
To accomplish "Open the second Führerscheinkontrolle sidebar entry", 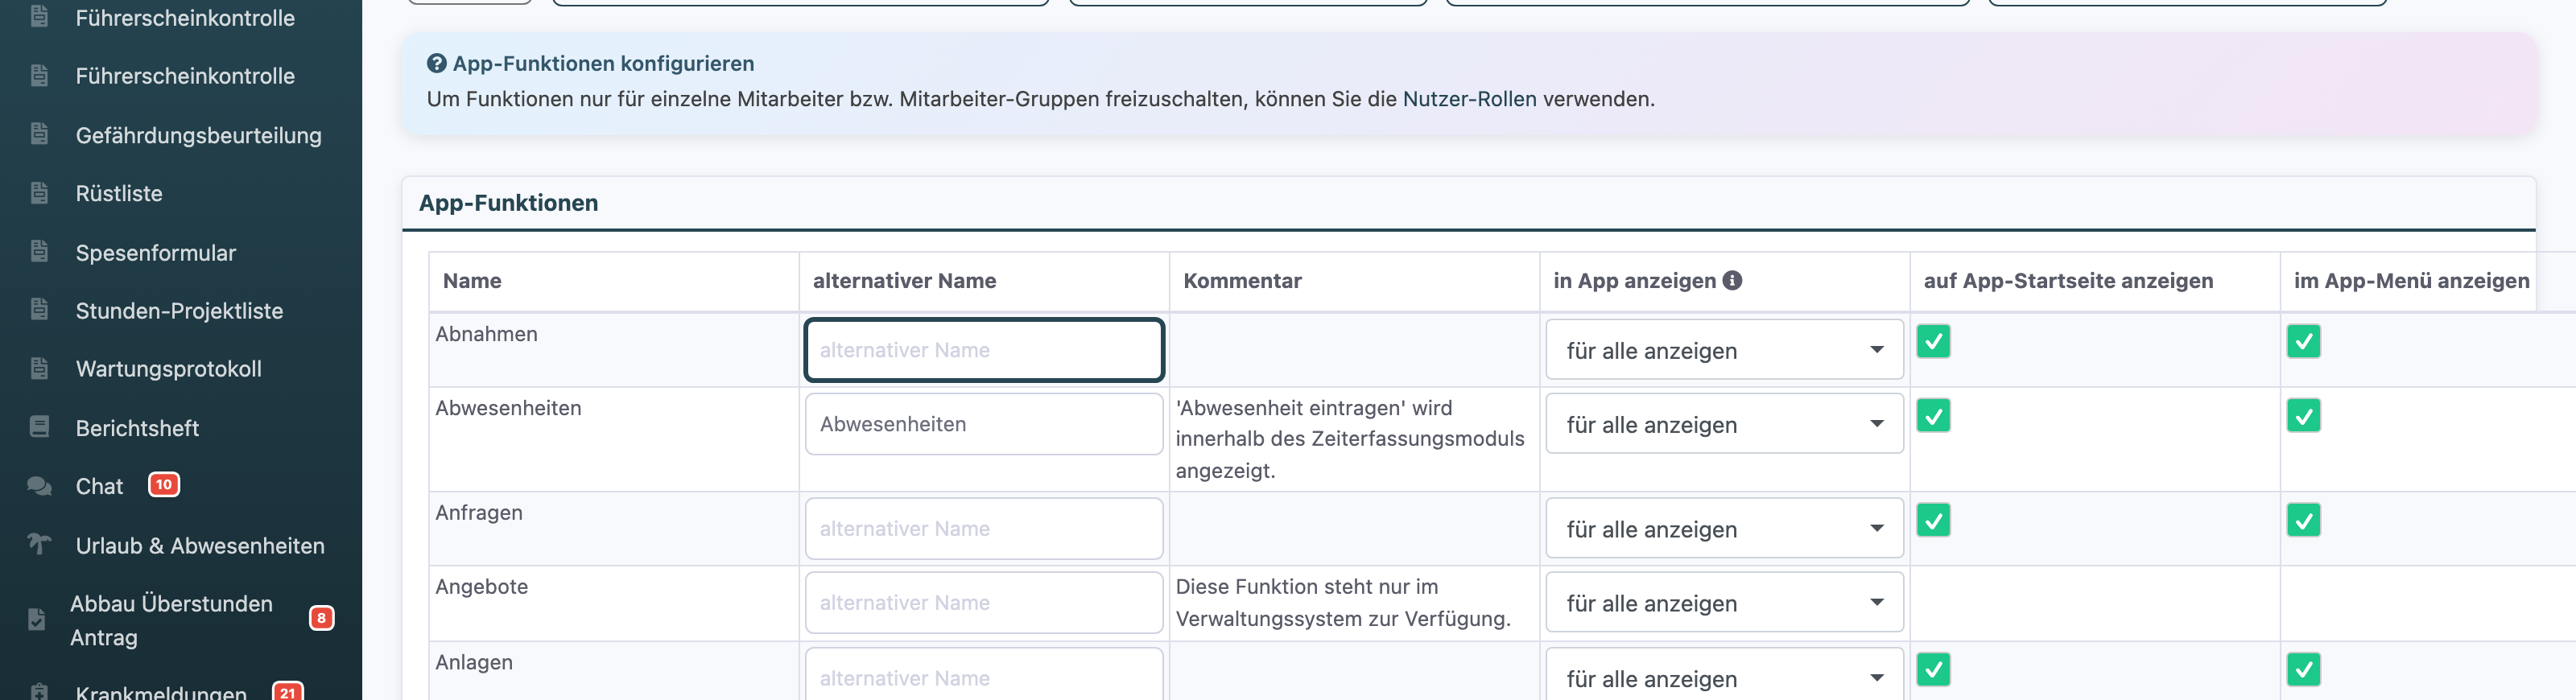I will pyautogui.click(x=185, y=76).
